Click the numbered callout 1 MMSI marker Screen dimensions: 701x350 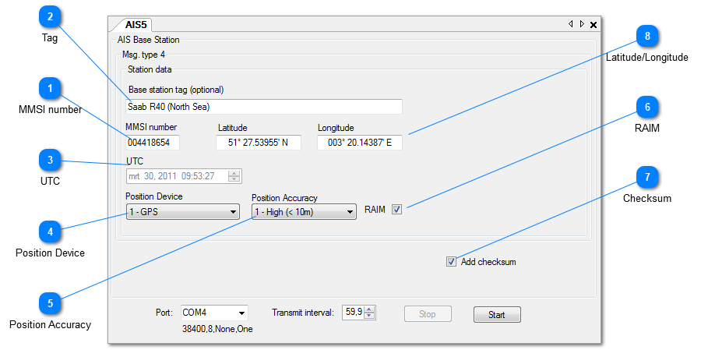(x=50, y=89)
